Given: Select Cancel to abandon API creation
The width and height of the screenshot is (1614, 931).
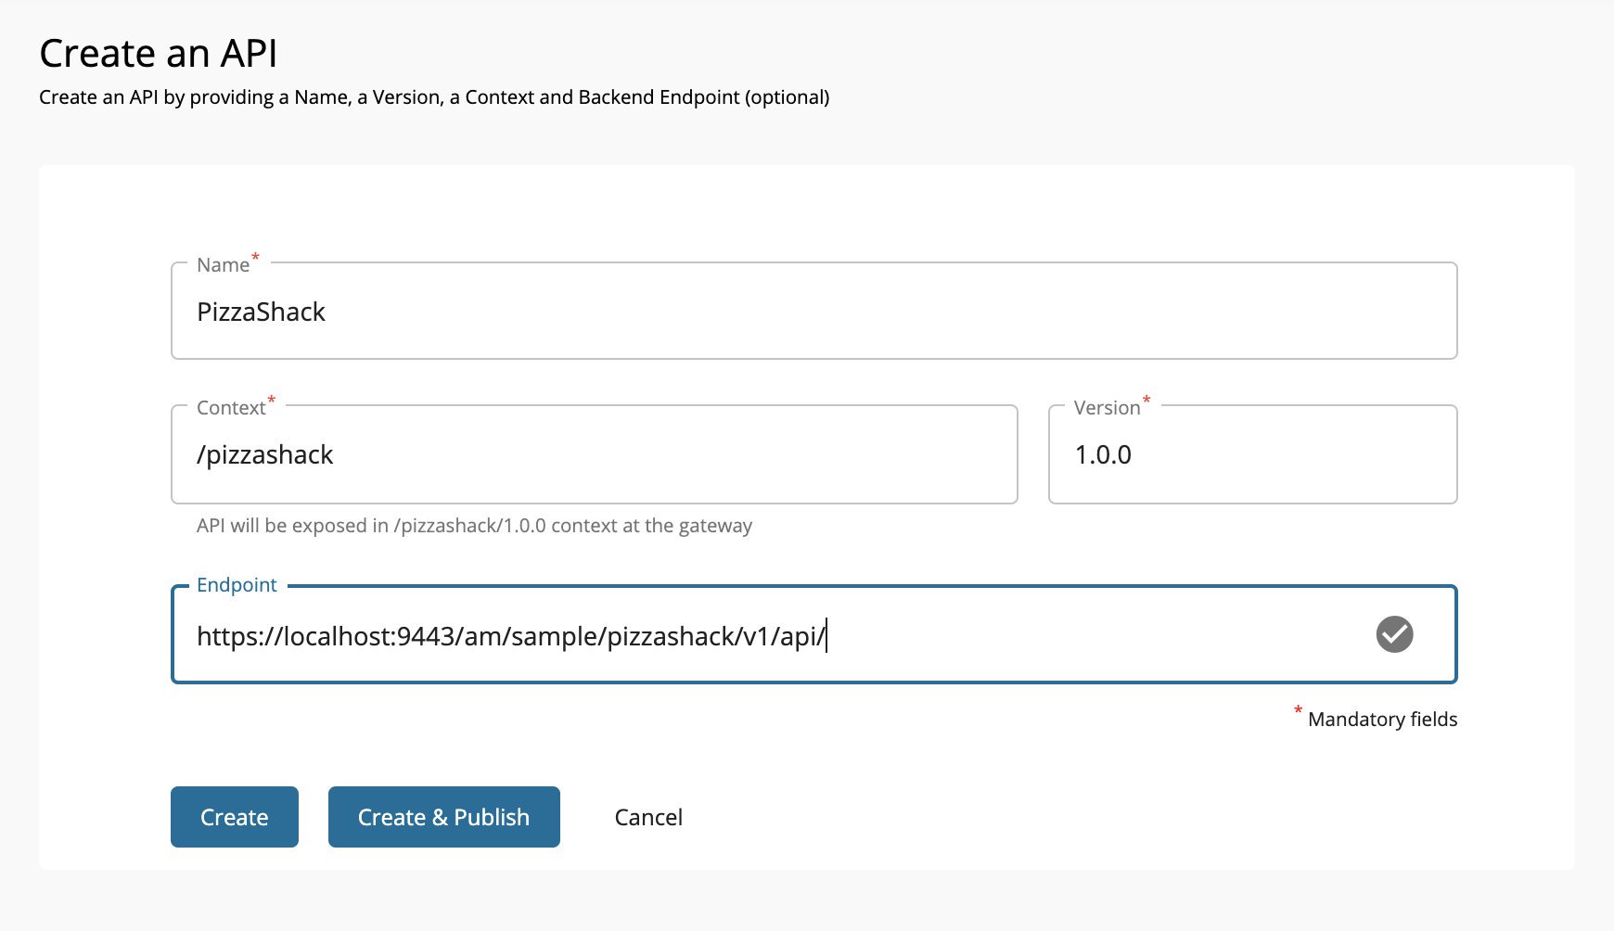Looking at the screenshot, I should [647, 817].
